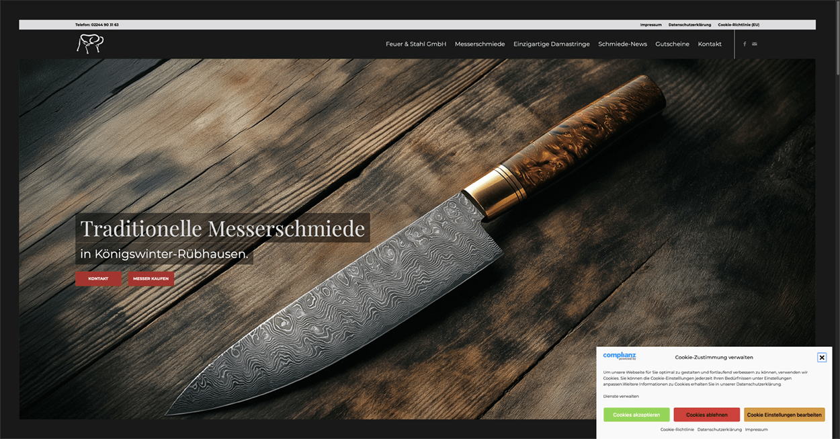Open the Facebook social icon
The height and width of the screenshot is (439, 840).
click(745, 44)
